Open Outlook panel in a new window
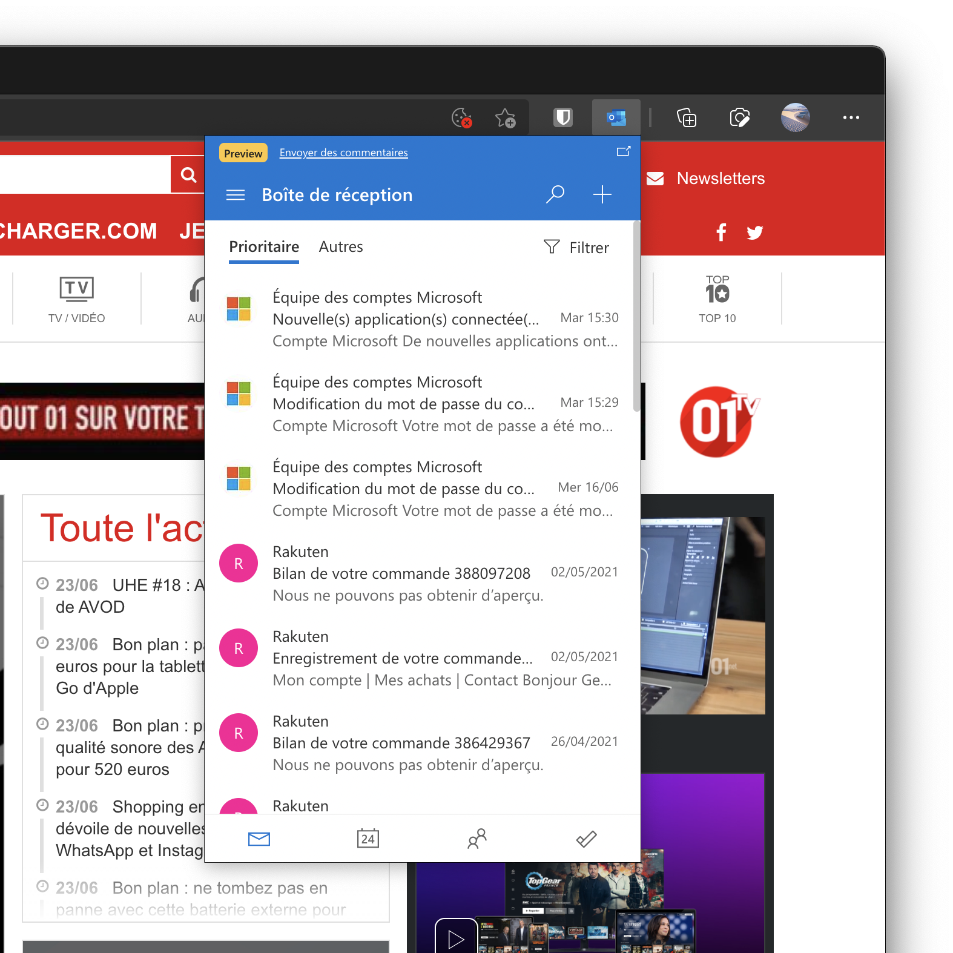Viewport: 953px width, 953px height. (x=624, y=151)
